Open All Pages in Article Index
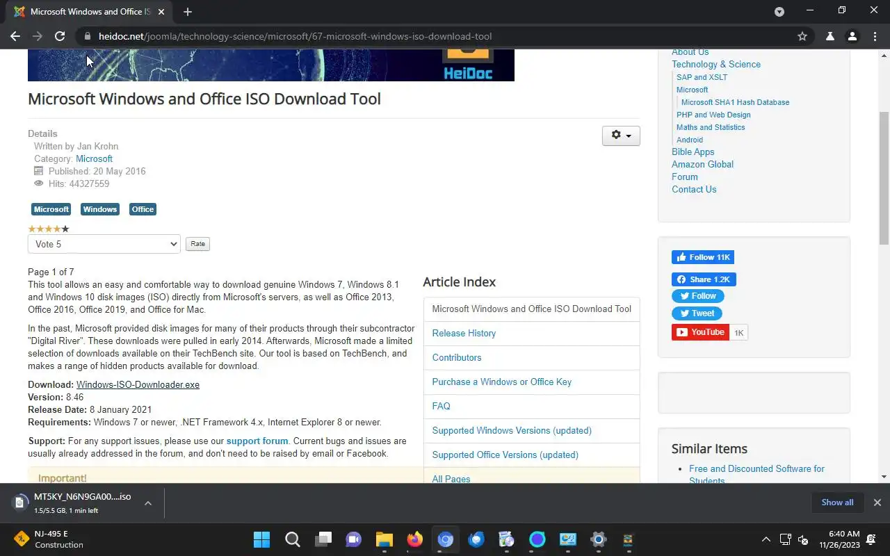The height and width of the screenshot is (556, 890). point(451,478)
